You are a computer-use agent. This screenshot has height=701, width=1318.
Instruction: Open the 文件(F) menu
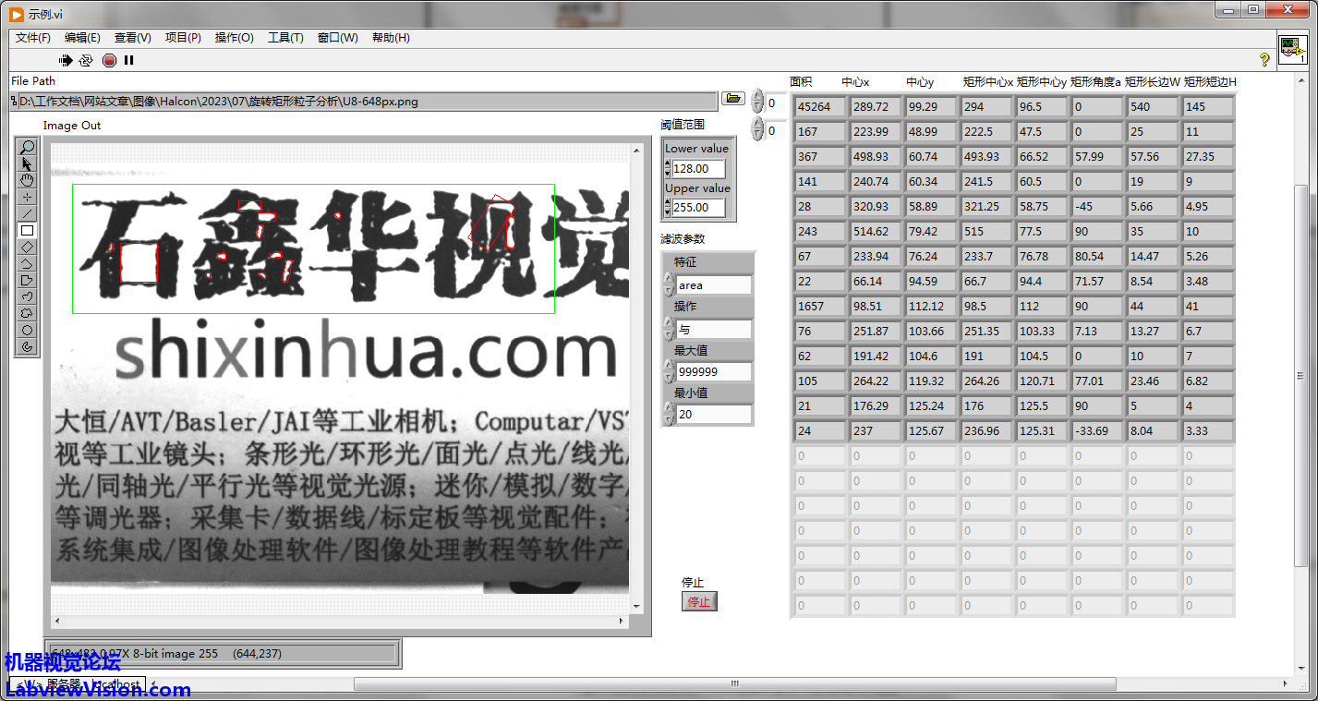[x=33, y=38]
